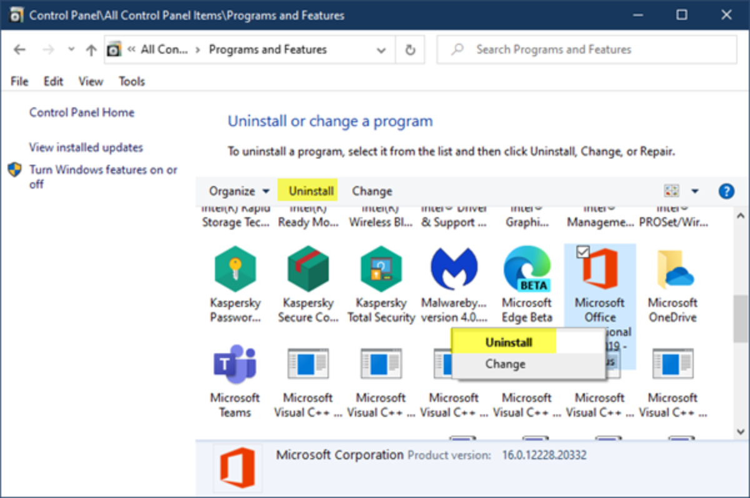Click the View installed updates link
750x498 pixels.
(x=86, y=148)
